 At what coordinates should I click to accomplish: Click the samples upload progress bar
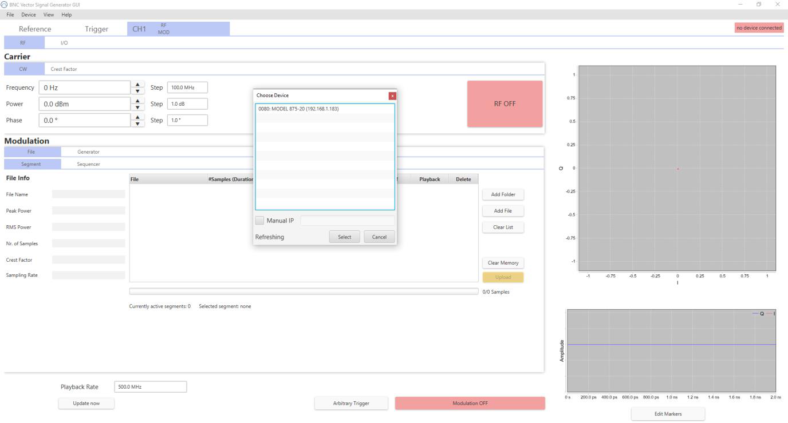point(304,292)
